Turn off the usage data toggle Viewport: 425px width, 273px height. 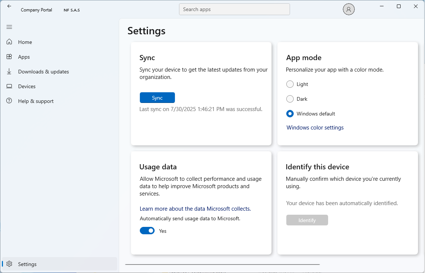coord(147,231)
